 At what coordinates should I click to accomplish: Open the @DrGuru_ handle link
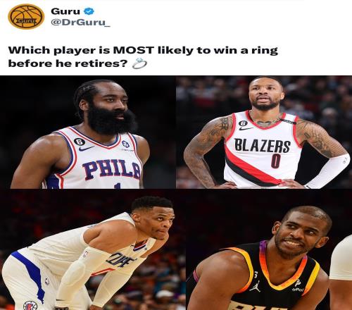[80, 23]
